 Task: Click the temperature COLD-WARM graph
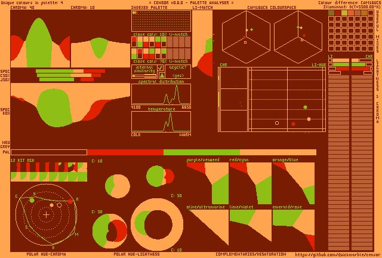click(x=161, y=121)
